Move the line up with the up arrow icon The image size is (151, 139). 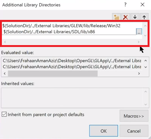click(144, 17)
